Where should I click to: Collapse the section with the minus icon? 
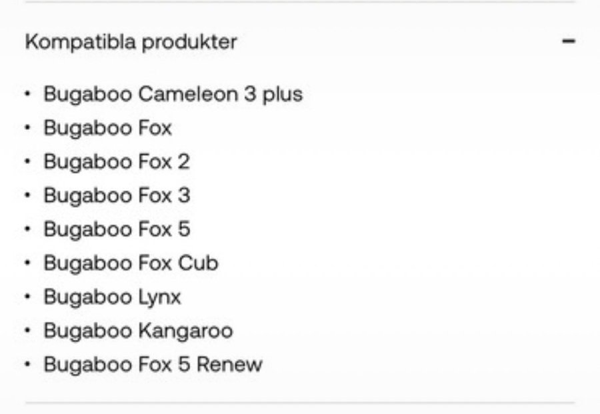[x=568, y=41]
